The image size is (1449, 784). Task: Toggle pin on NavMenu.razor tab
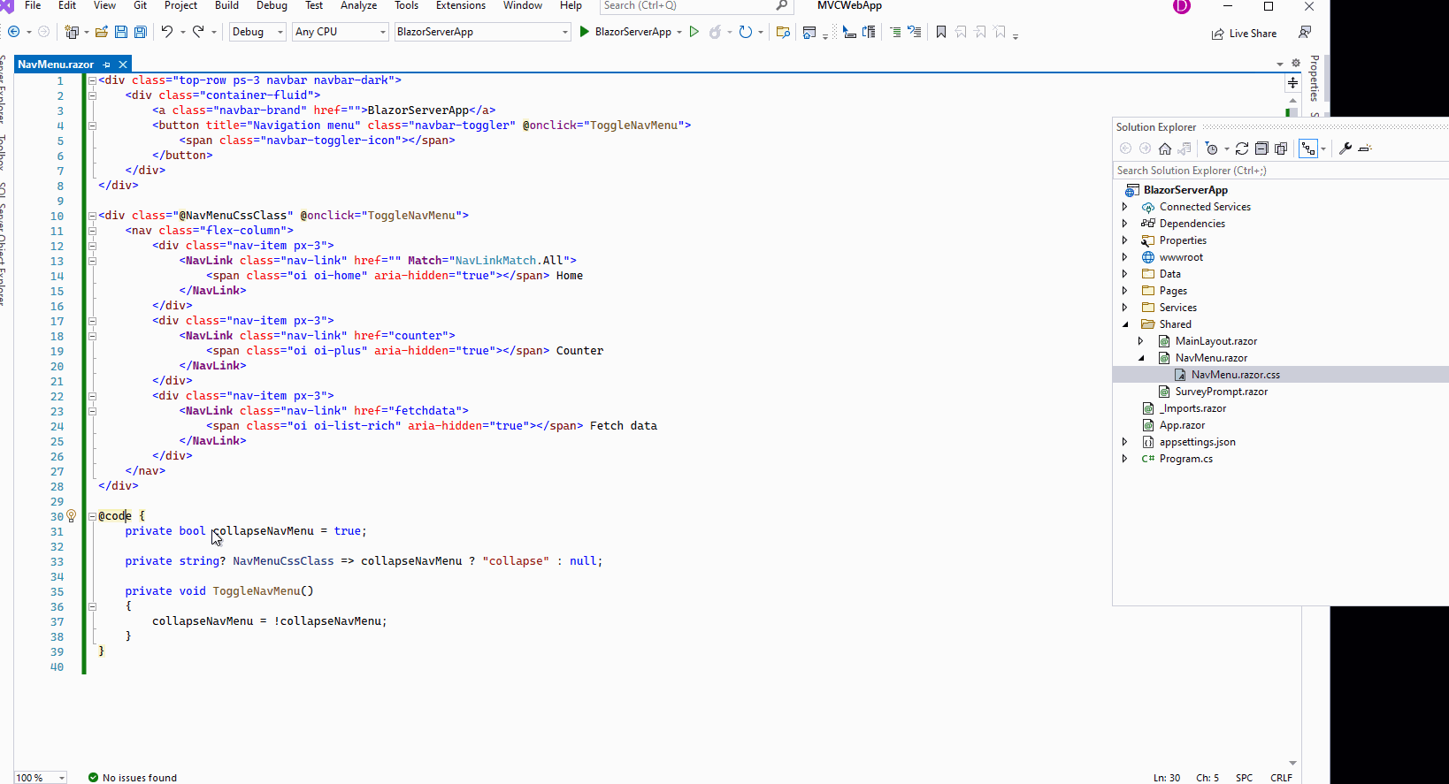[106, 65]
